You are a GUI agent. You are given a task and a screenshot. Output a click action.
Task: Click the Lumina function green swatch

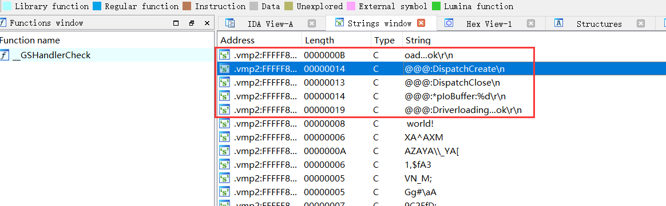(x=436, y=6)
